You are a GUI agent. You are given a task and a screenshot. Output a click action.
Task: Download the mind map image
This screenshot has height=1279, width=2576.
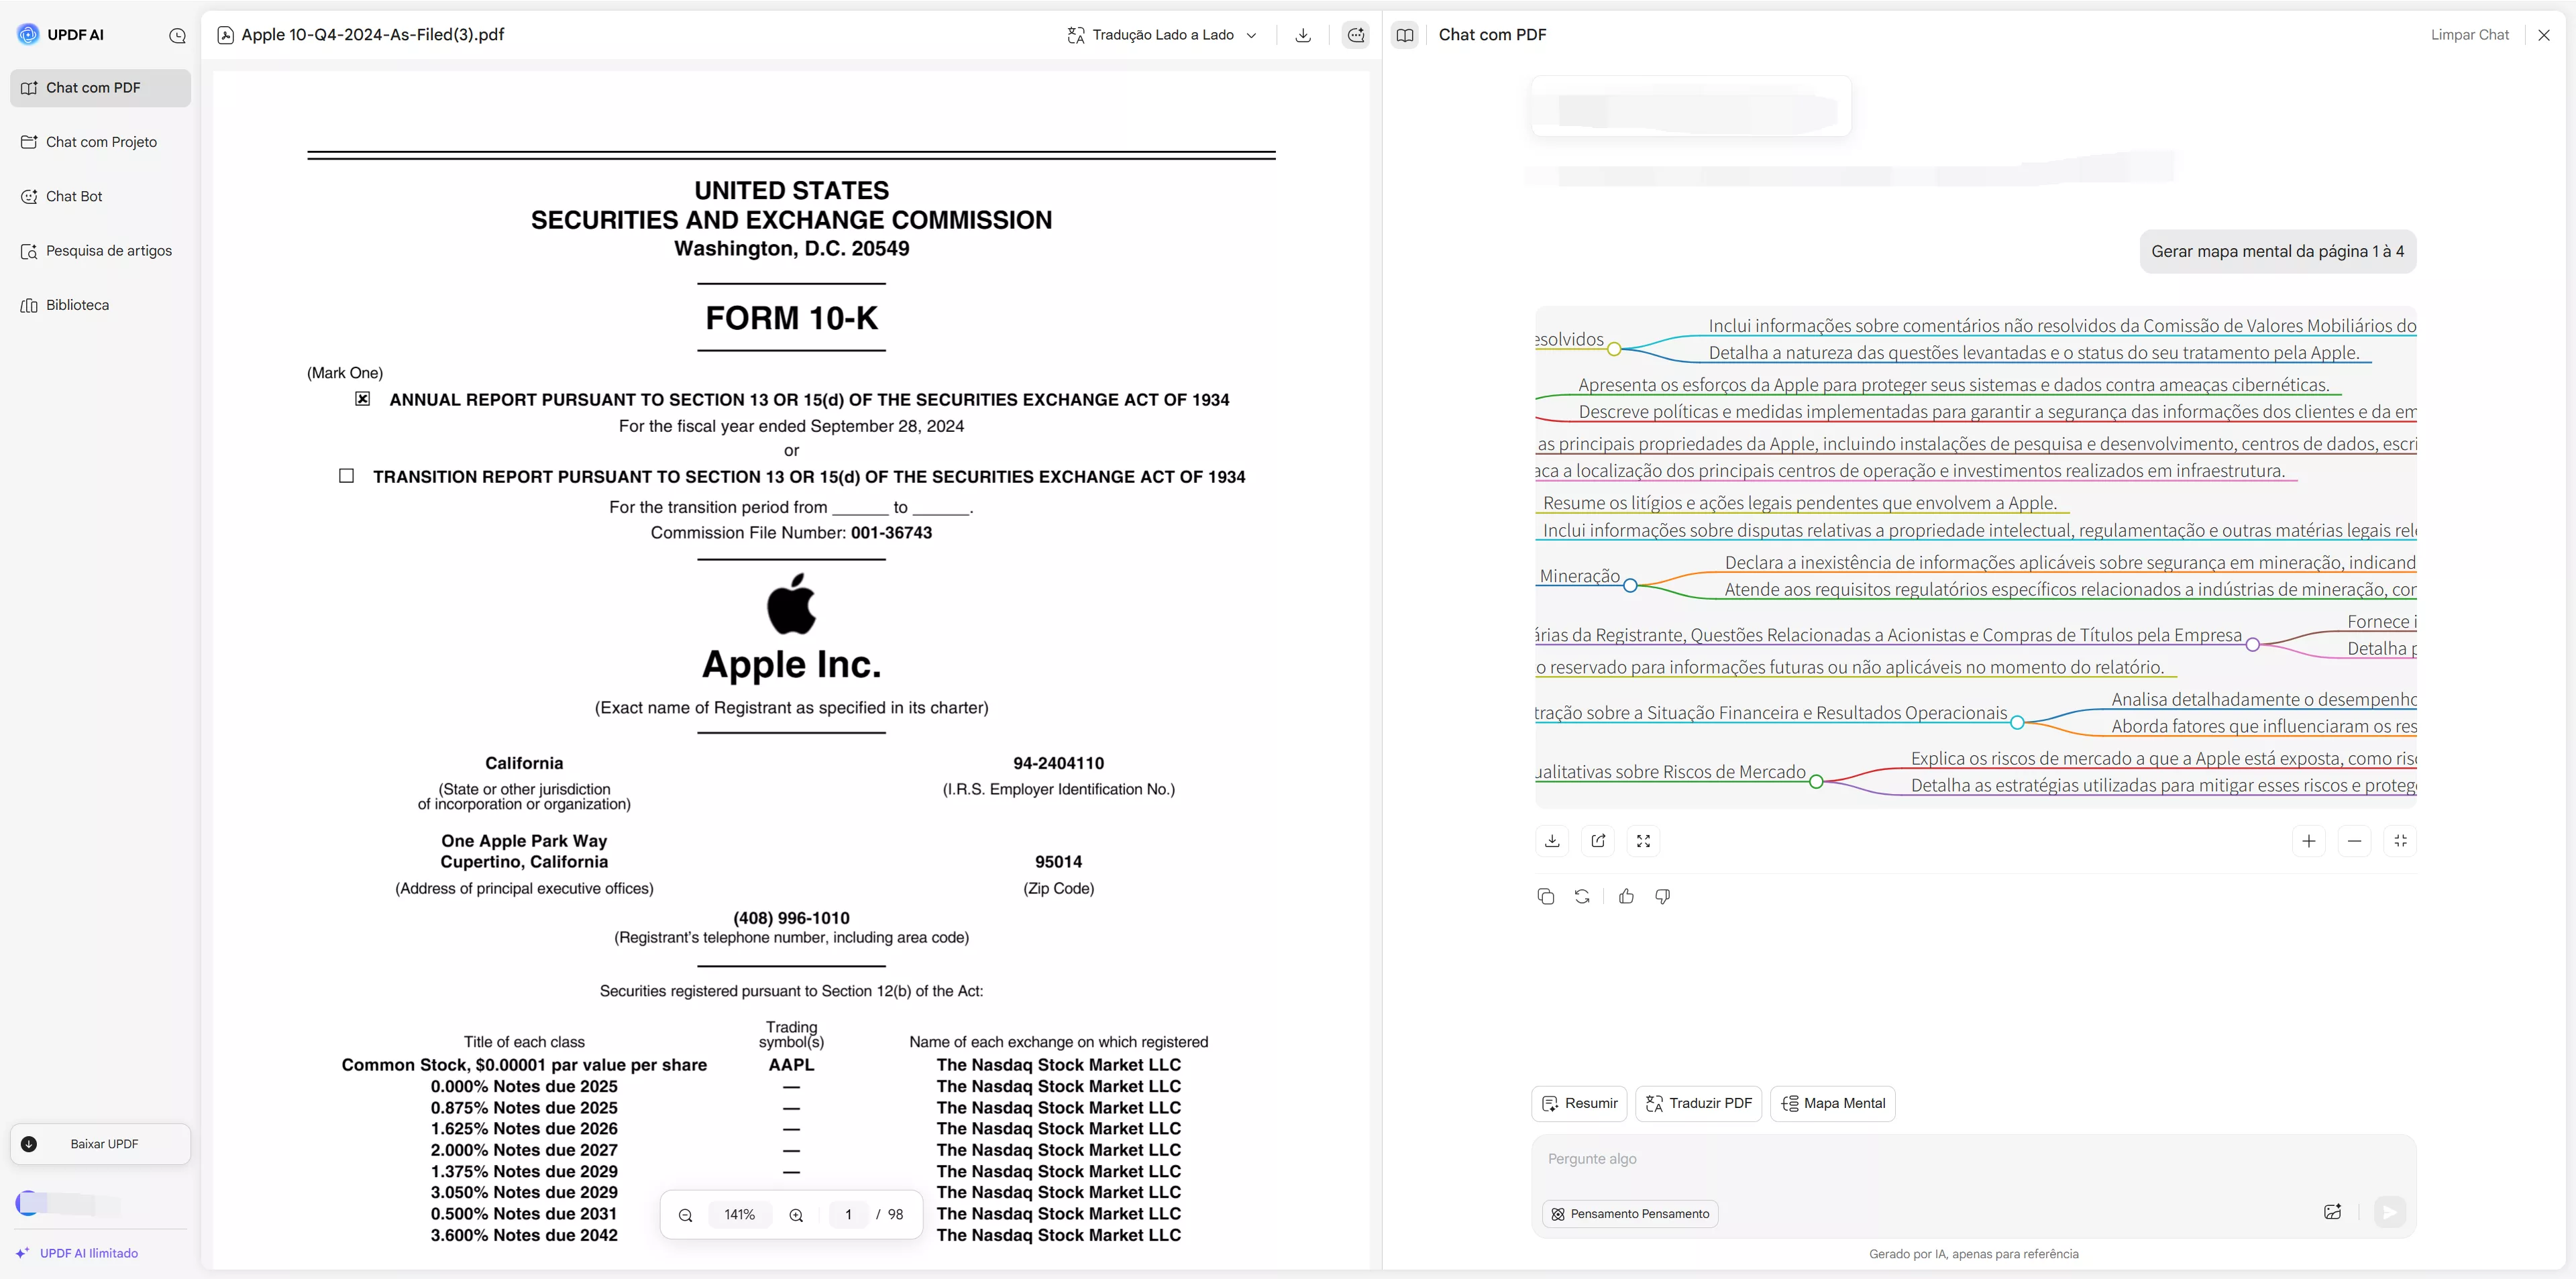pos(1552,841)
